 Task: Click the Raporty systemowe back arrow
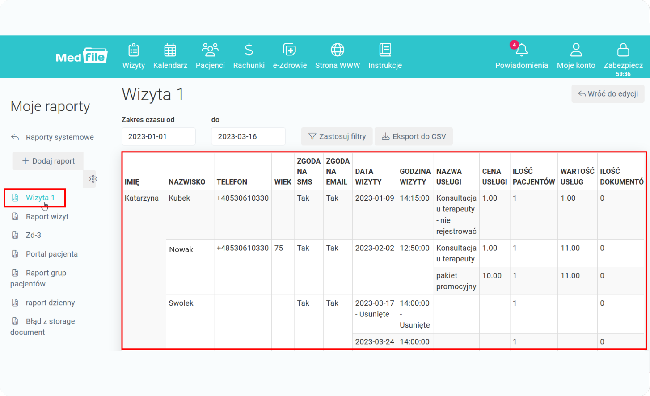coord(15,137)
